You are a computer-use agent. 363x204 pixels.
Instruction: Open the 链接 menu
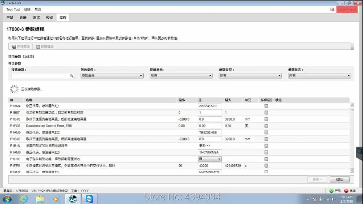click(x=27, y=9)
